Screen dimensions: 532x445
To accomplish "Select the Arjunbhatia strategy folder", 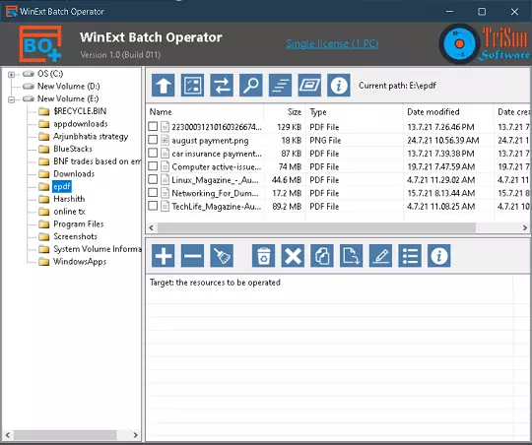I will (x=91, y=136).
